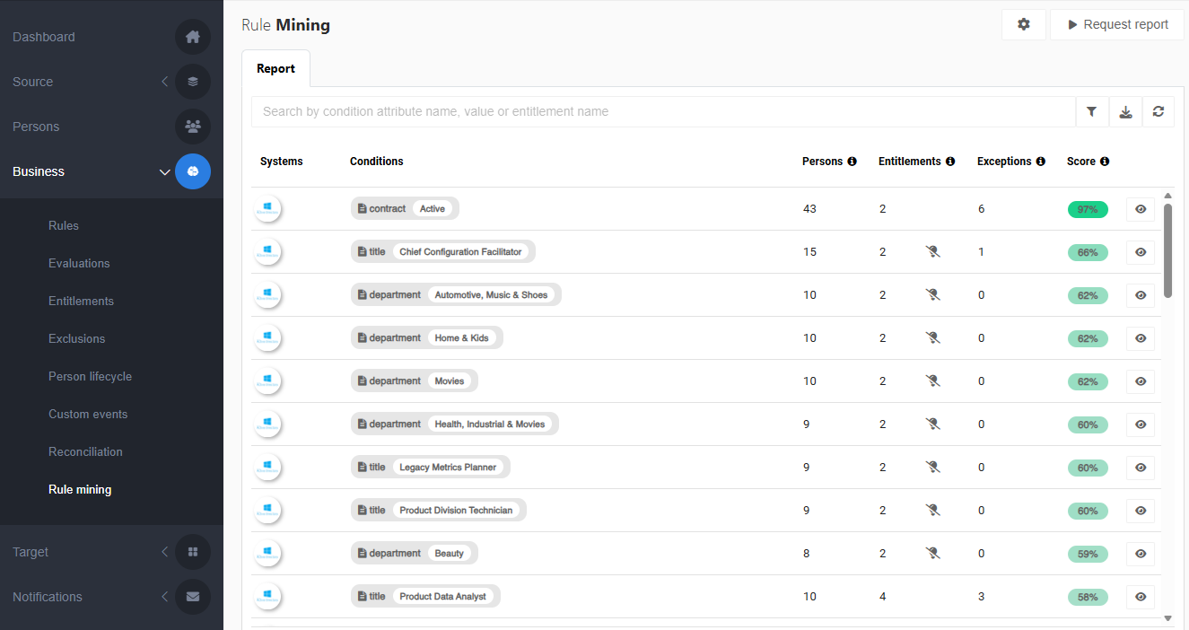Click the filter funnel icon
Image resolution: width=1189 pixels, height=630 pixels.
1091,112
